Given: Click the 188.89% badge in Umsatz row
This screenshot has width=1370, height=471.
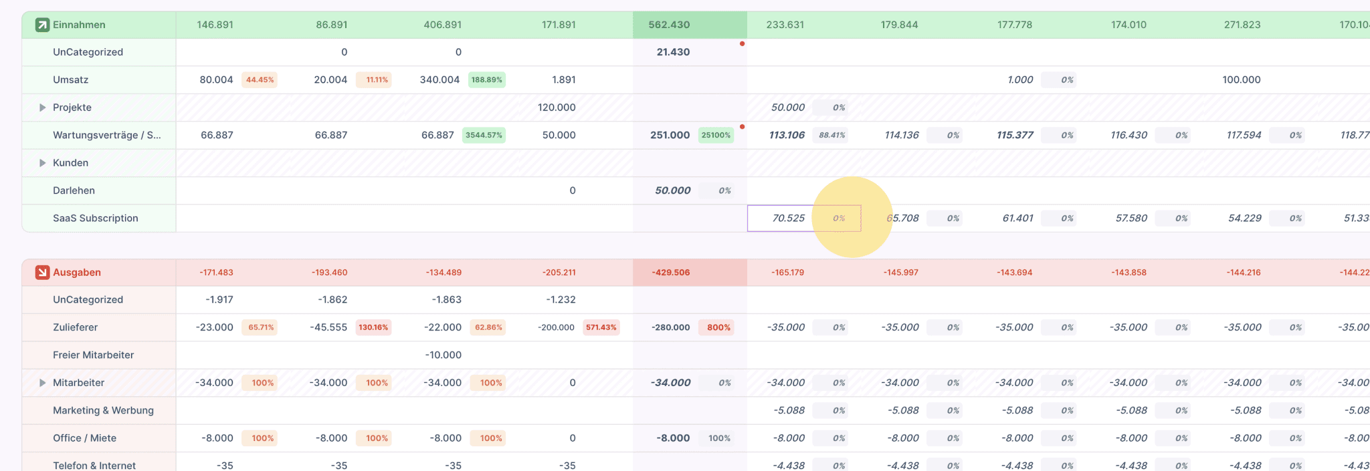Looking at the screenshot, I should click(x=486, y=80).
